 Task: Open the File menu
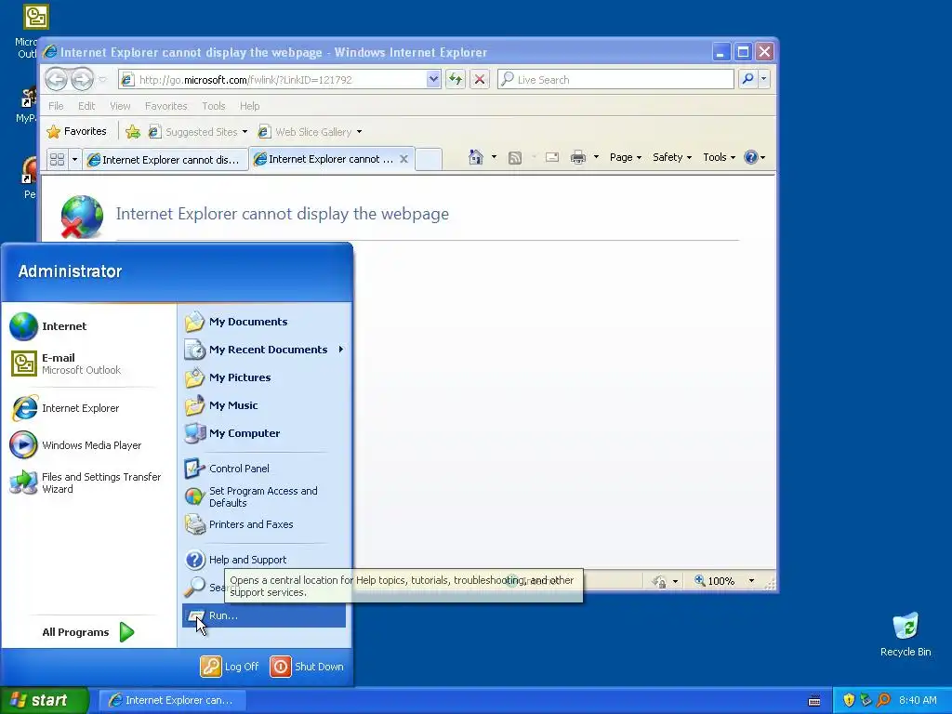tap(56, 106)
